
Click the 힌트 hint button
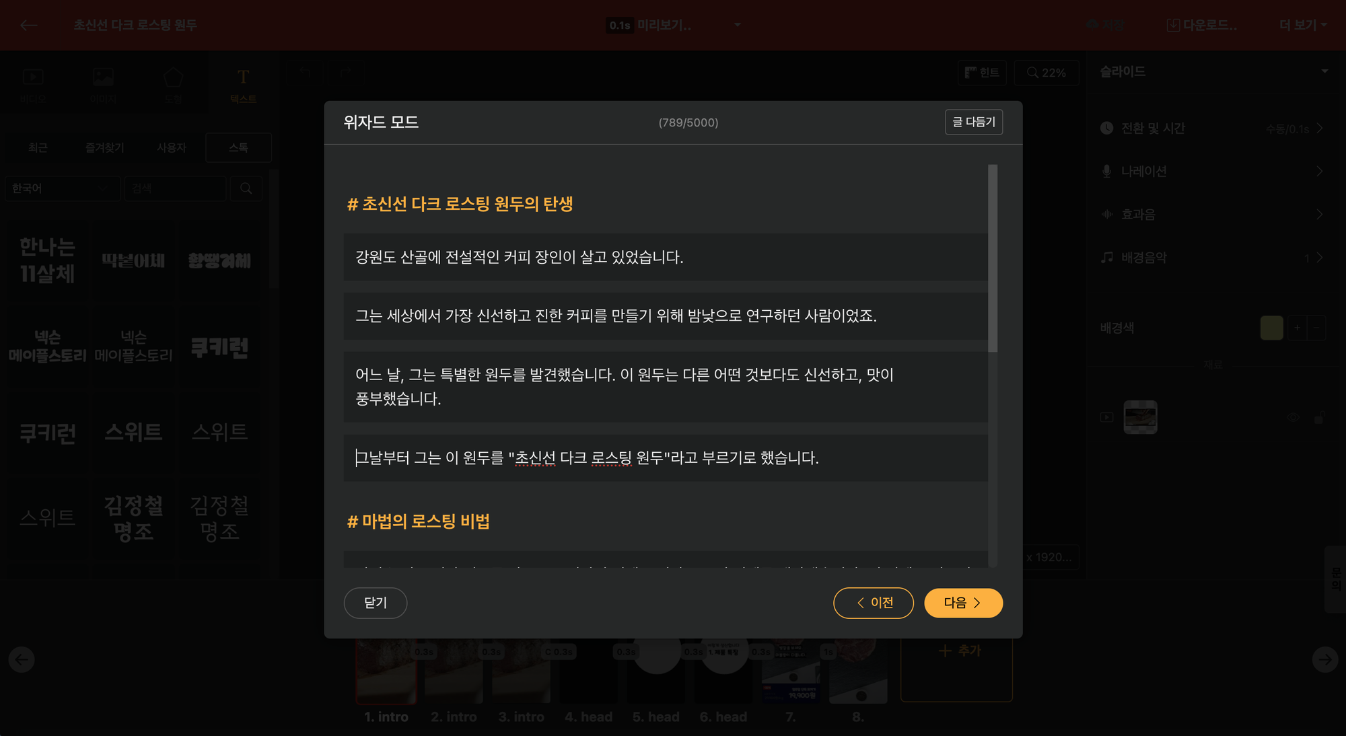point(982,73)
